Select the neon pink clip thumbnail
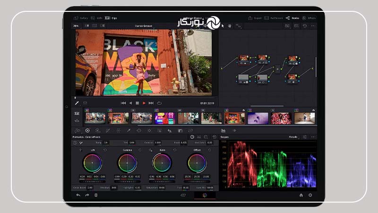The width and height of the screenshot is (378, 213). (x=165, y=118)
